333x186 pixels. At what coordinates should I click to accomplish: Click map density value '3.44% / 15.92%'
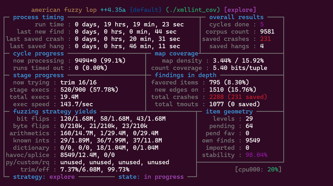pyautogui.click(x=238, y=61)
